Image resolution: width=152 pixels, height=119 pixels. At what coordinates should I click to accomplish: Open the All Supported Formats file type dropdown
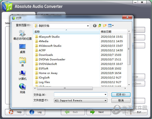81,101
